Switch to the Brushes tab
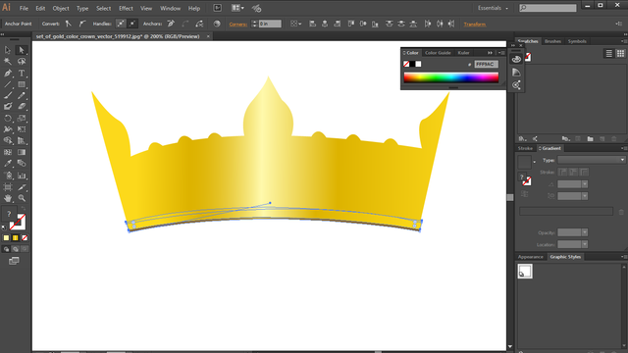The image size is (628, 353). click(552, 41)
